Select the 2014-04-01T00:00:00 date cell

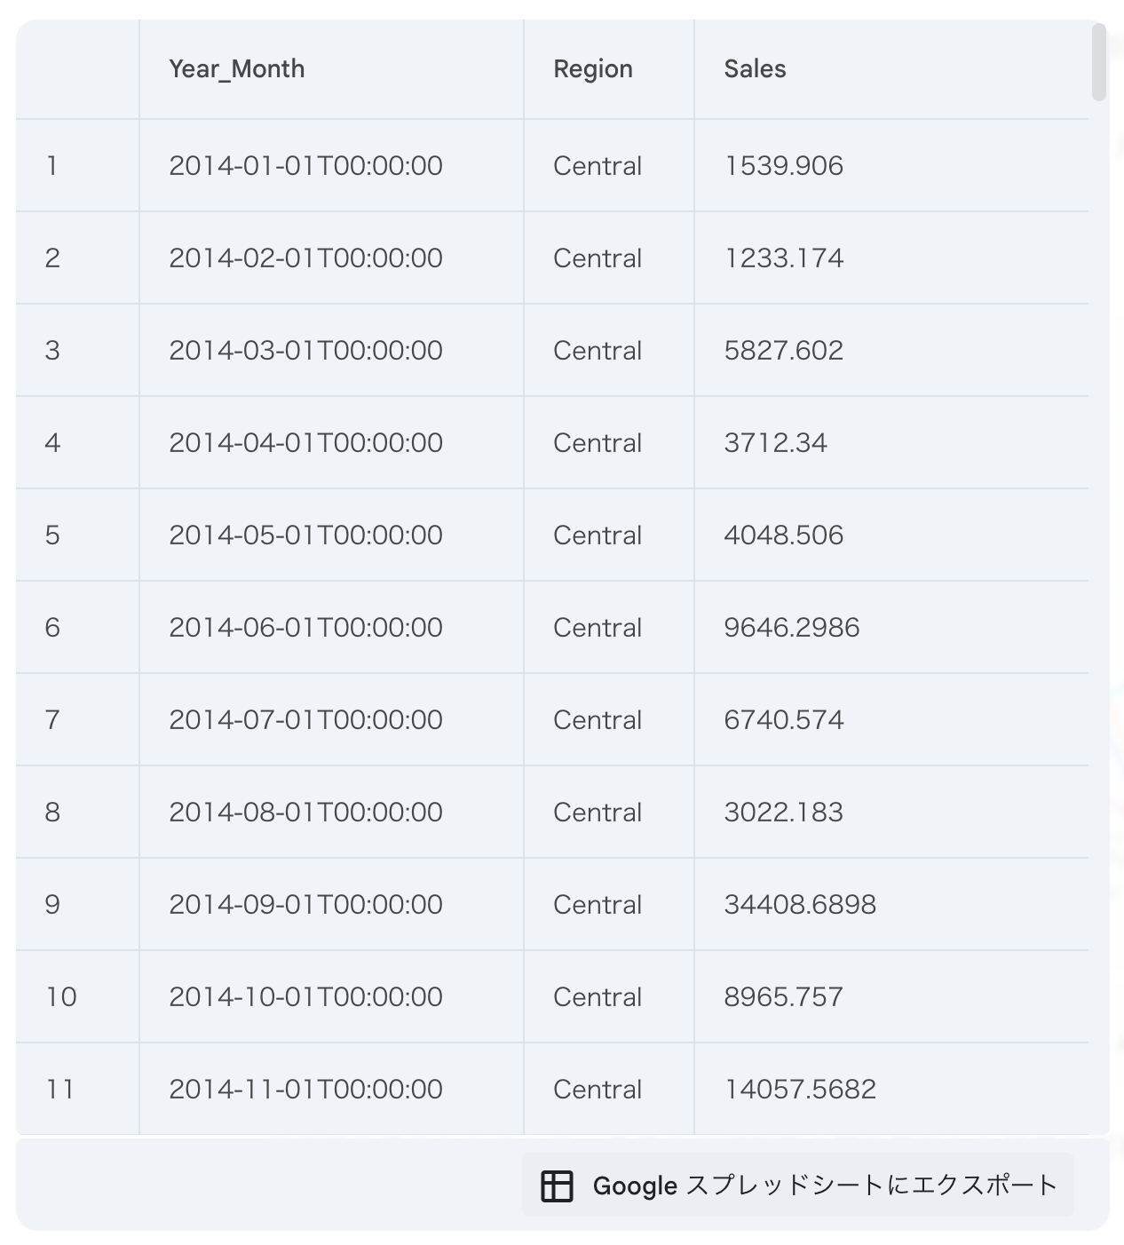[305, 443]
